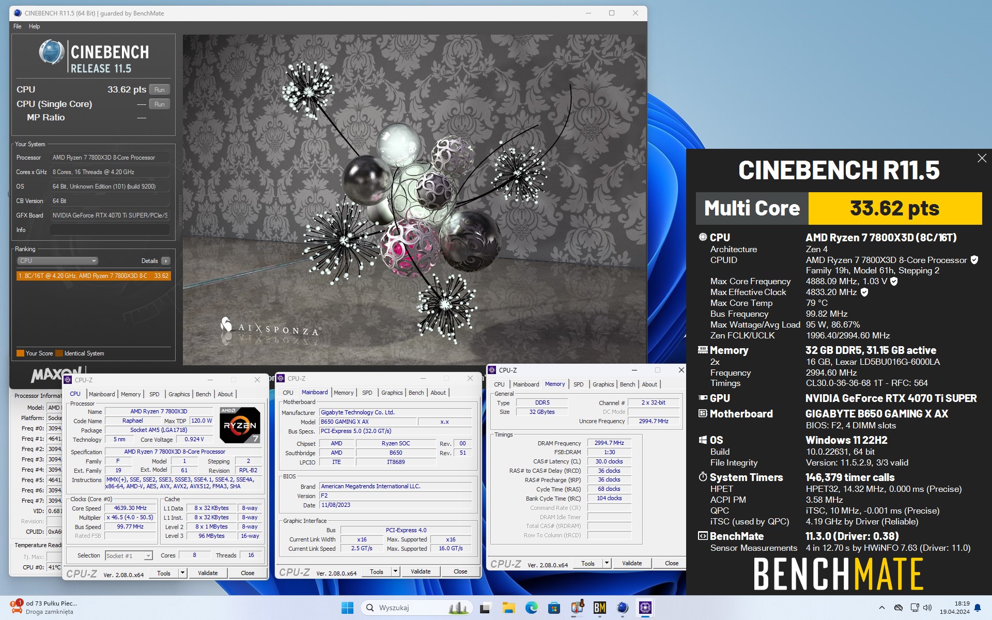Image resolution: width=992 pixels, height=620 pixels.
Task: Click the Ryzen 7 logo in CPU-Z
Action: pos(240,425)
